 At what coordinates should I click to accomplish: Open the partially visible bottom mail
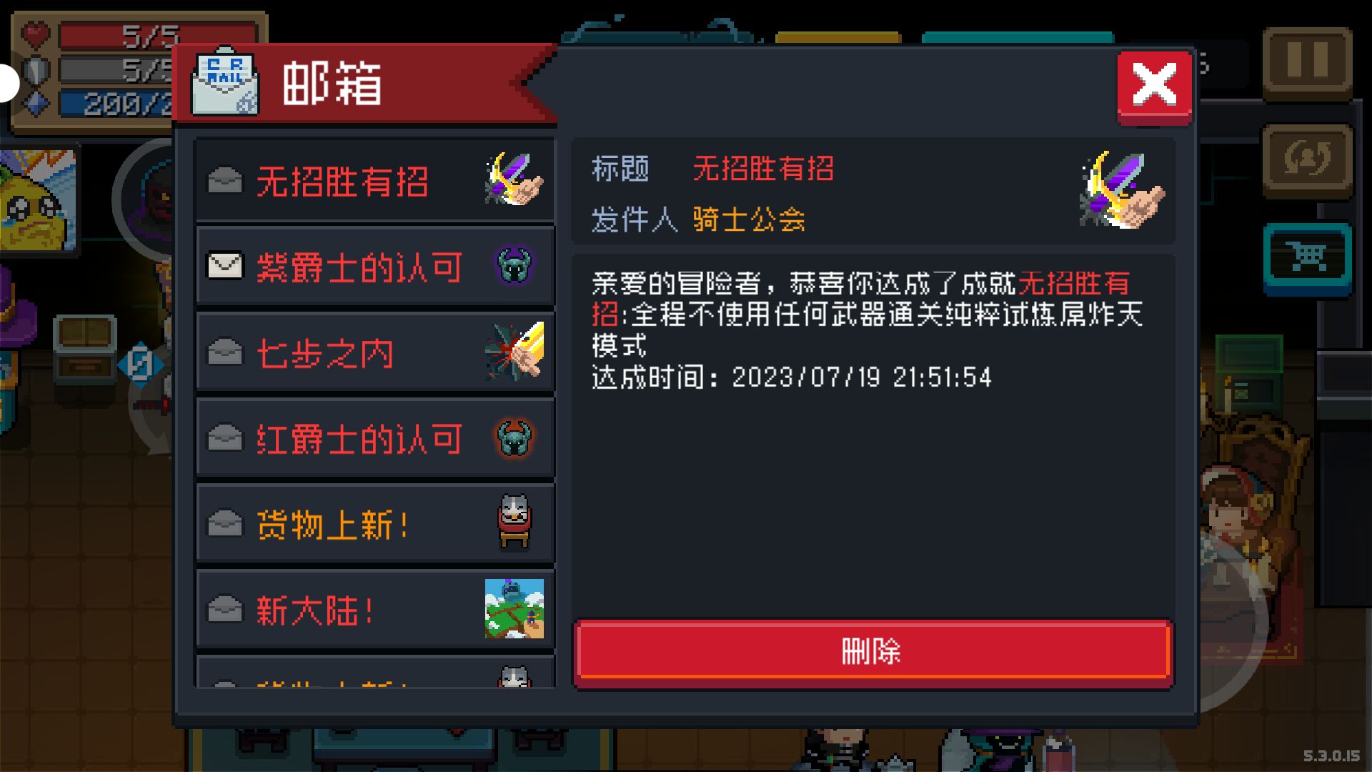tap(375, 672)
